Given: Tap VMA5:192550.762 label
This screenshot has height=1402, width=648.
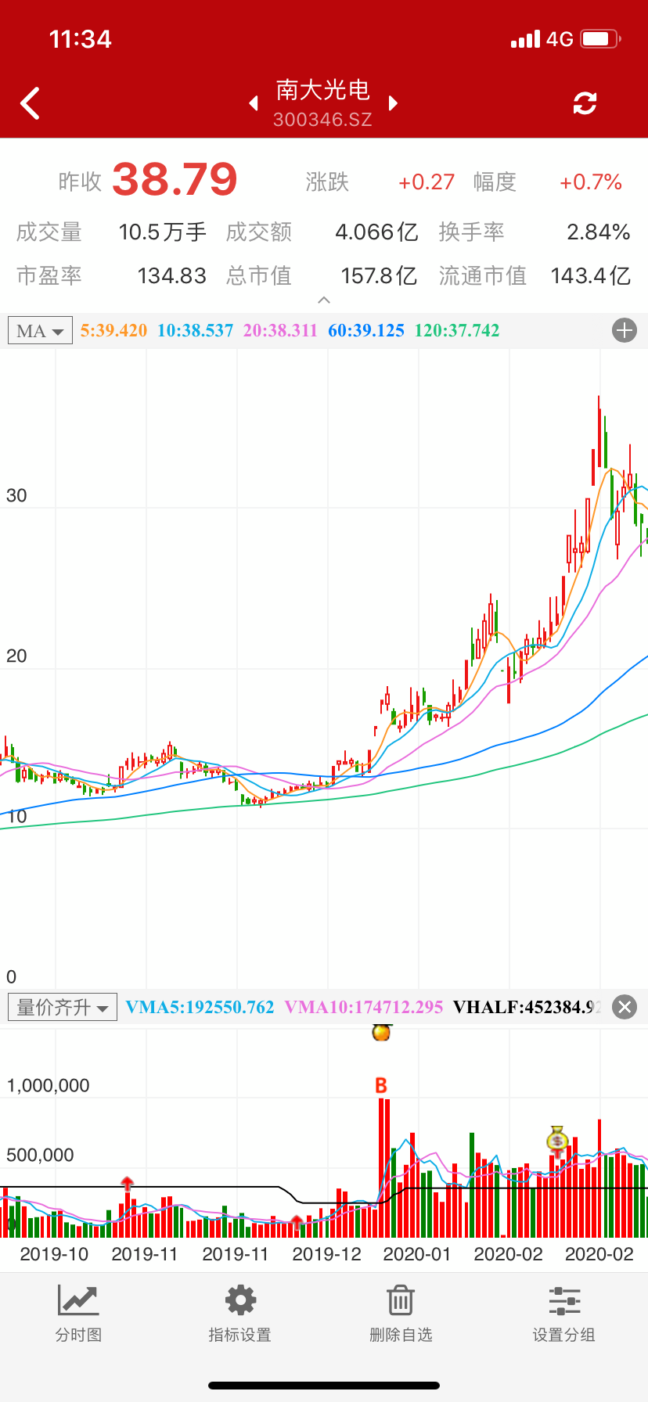Looking at the screenshot, I should [200, 1007].
